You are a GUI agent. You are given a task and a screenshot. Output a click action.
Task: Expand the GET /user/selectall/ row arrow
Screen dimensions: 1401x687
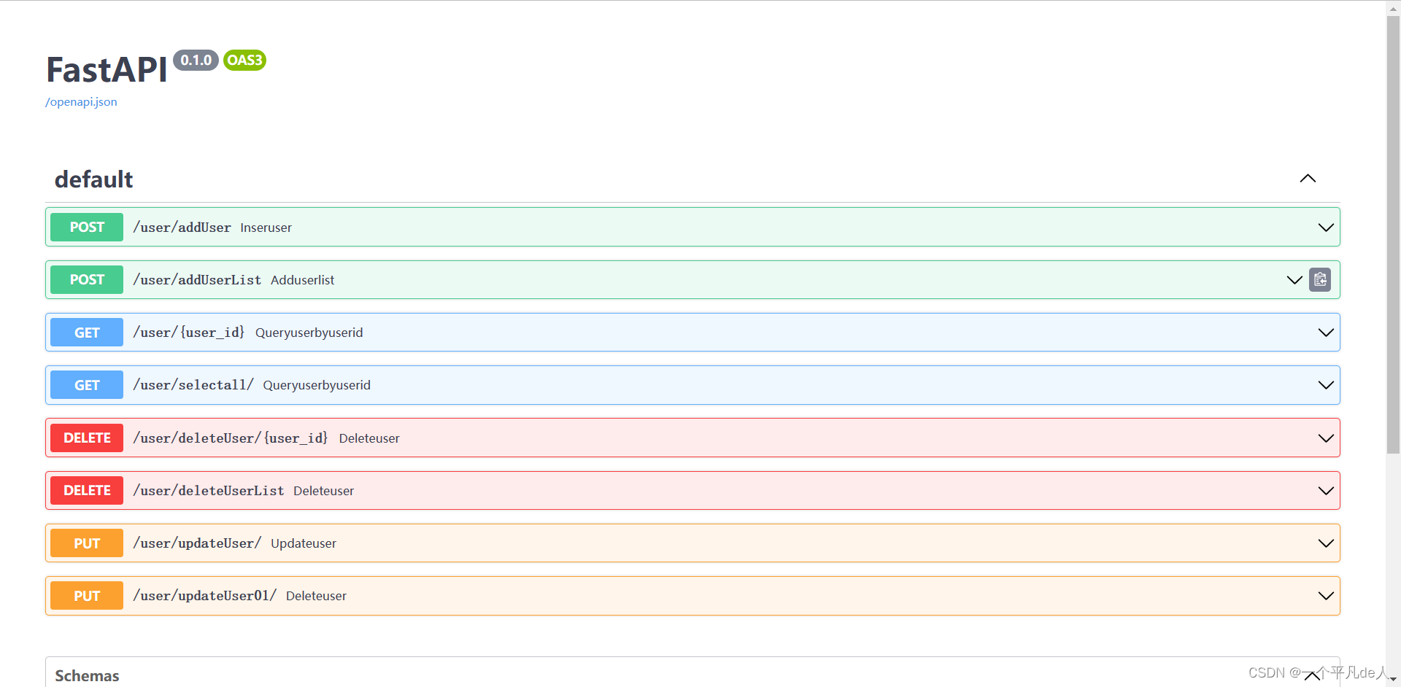(x=1326, y=385)
